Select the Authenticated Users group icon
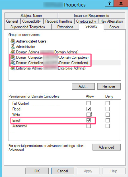 [x=13, y=41]
